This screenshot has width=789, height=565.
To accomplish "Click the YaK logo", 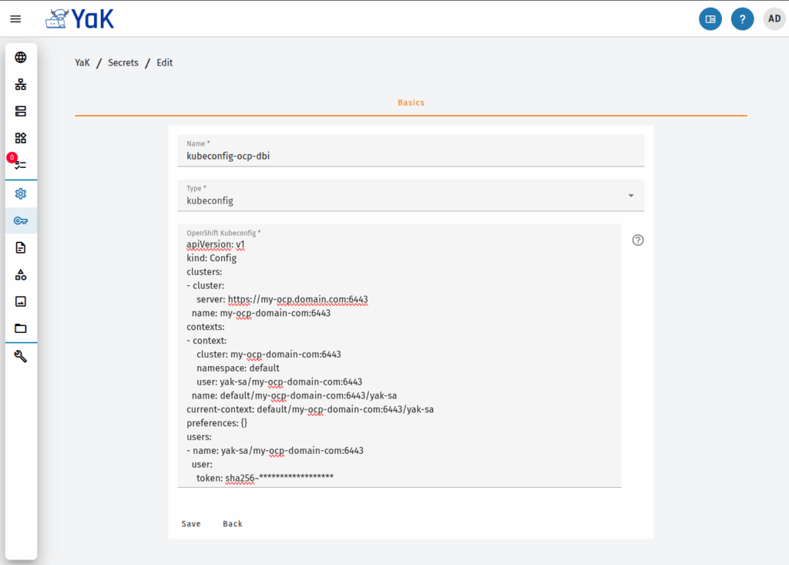I will click(80, 19).
